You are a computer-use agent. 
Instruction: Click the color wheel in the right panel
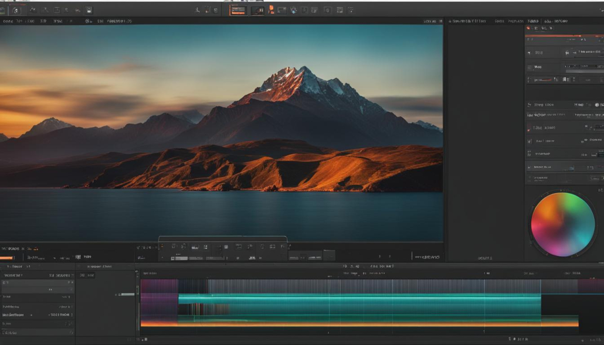pos(562,224)
